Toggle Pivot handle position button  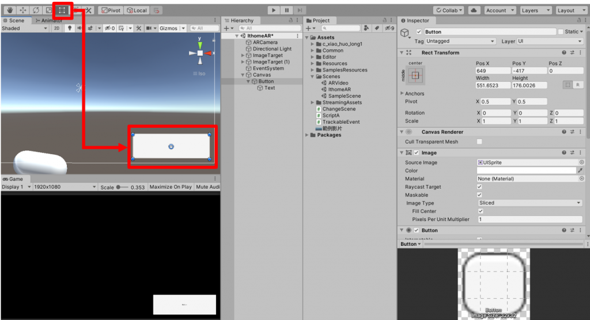[111, 10]
